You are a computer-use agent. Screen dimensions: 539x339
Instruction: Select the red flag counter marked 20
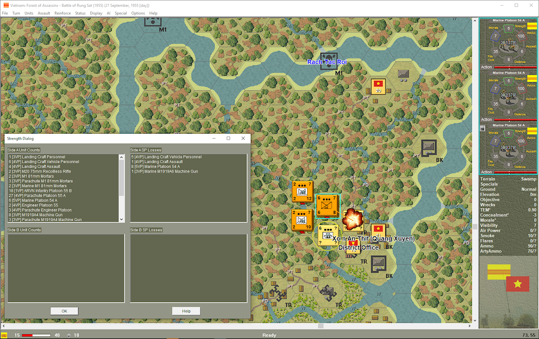click(378, 86)
